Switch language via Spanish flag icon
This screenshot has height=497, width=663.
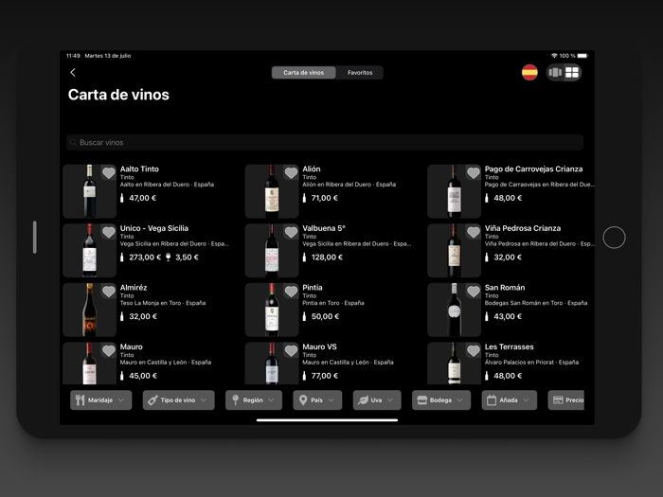529,72
